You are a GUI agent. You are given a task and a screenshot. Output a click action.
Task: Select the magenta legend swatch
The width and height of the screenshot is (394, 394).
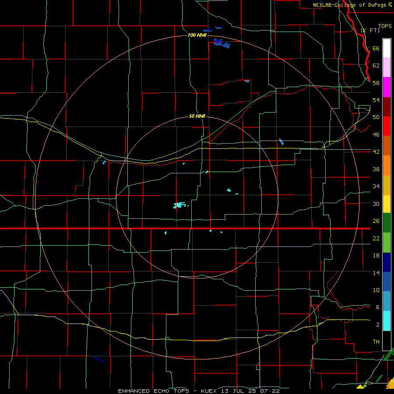click(387, 87)
